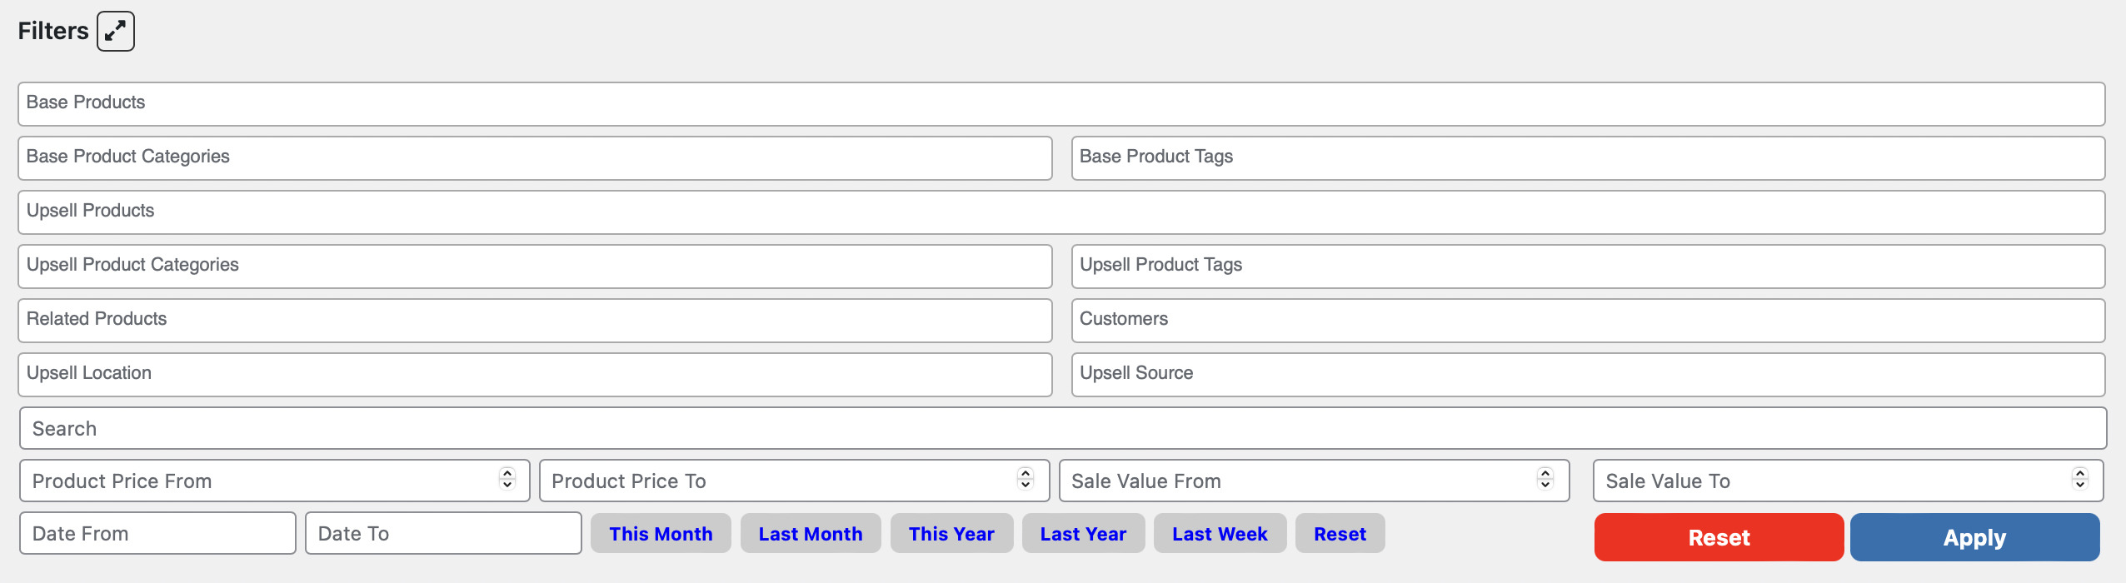
Task: Adjust Product Price From with its stepper arrows
Action: (507, 478)
